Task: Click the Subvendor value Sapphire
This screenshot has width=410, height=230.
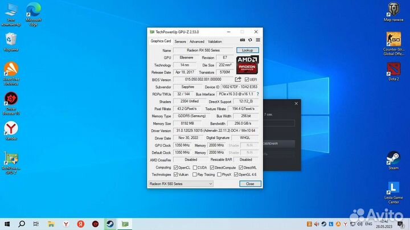Action: tap(188, 87)
